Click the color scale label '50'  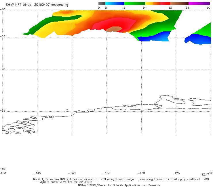(x=170, y=7)
